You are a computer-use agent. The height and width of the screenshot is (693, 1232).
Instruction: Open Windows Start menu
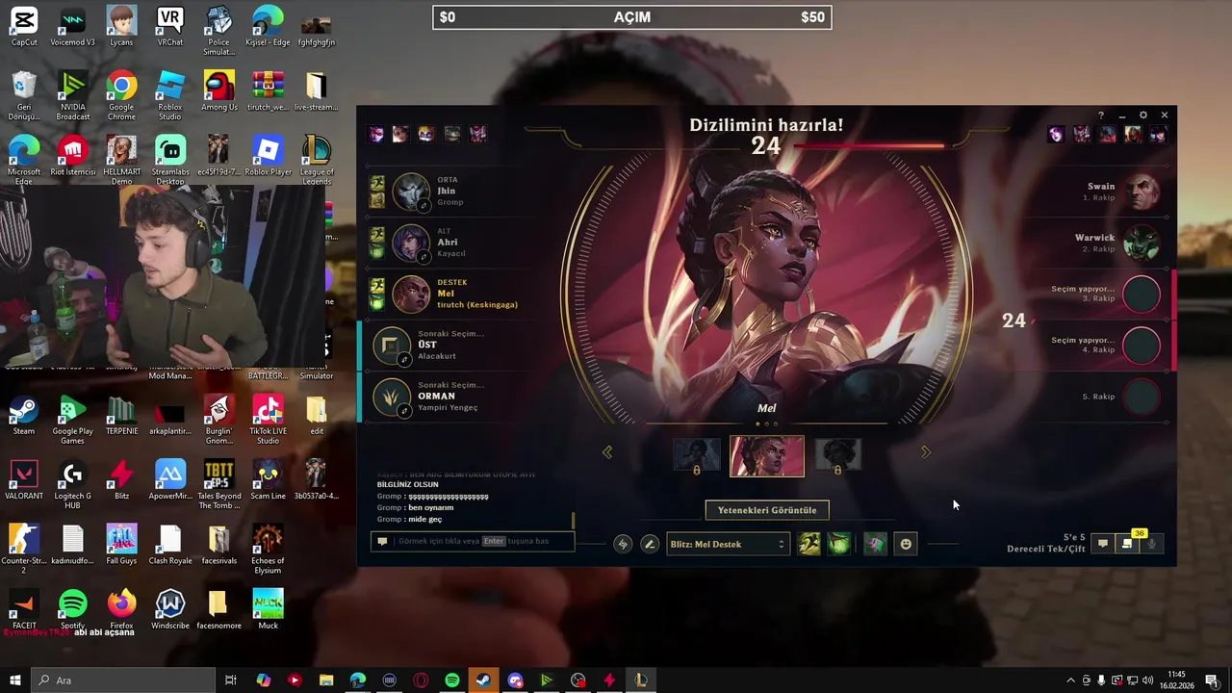coord(14,680)
